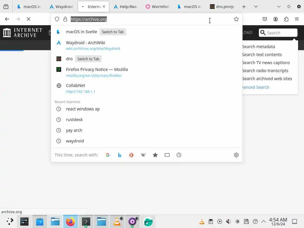
Task: Search this time with Bing
Action: (x=120, y=155)
